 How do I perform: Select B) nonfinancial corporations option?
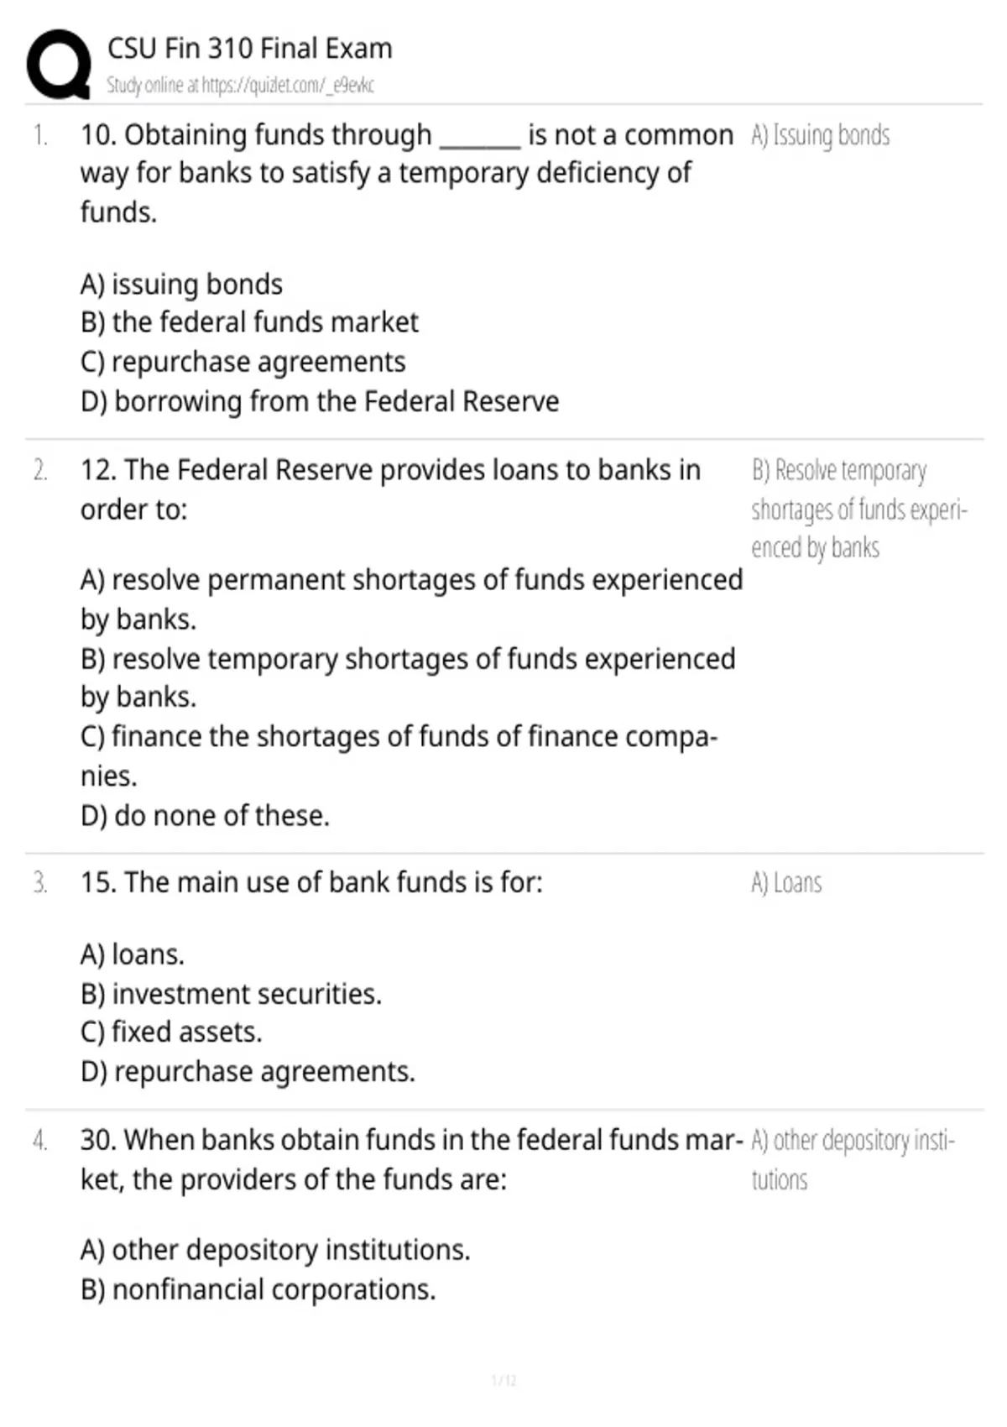click(x=258, y=1289)
